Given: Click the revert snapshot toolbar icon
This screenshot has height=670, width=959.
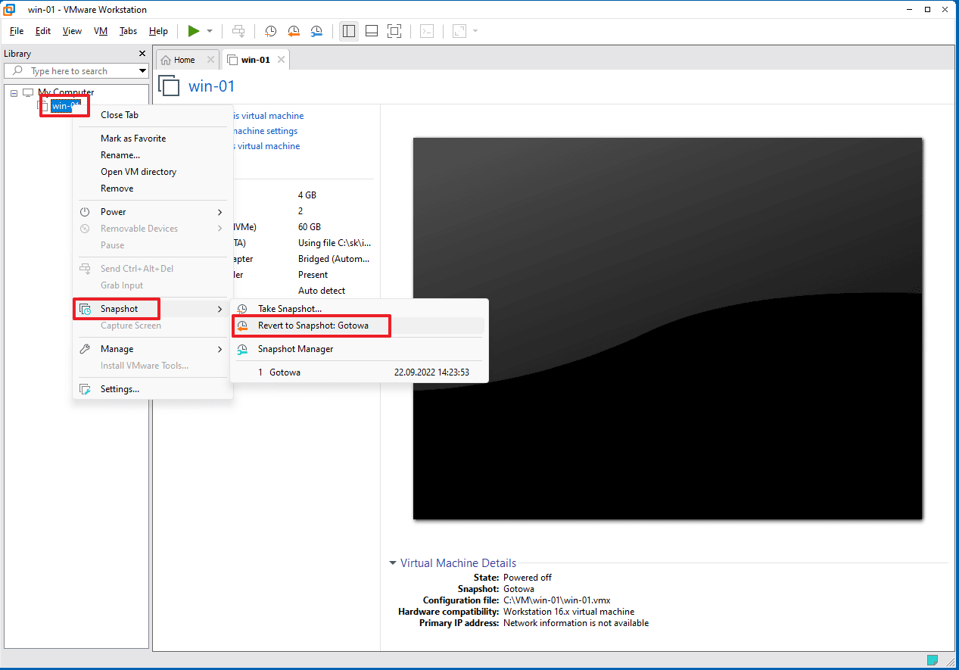Looking at the screenshot, I should [x=294, y=31].
